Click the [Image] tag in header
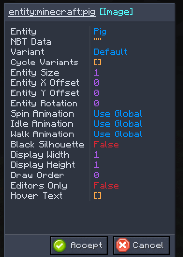The width and height of the screenshot is (183, 257). [116, 12]
